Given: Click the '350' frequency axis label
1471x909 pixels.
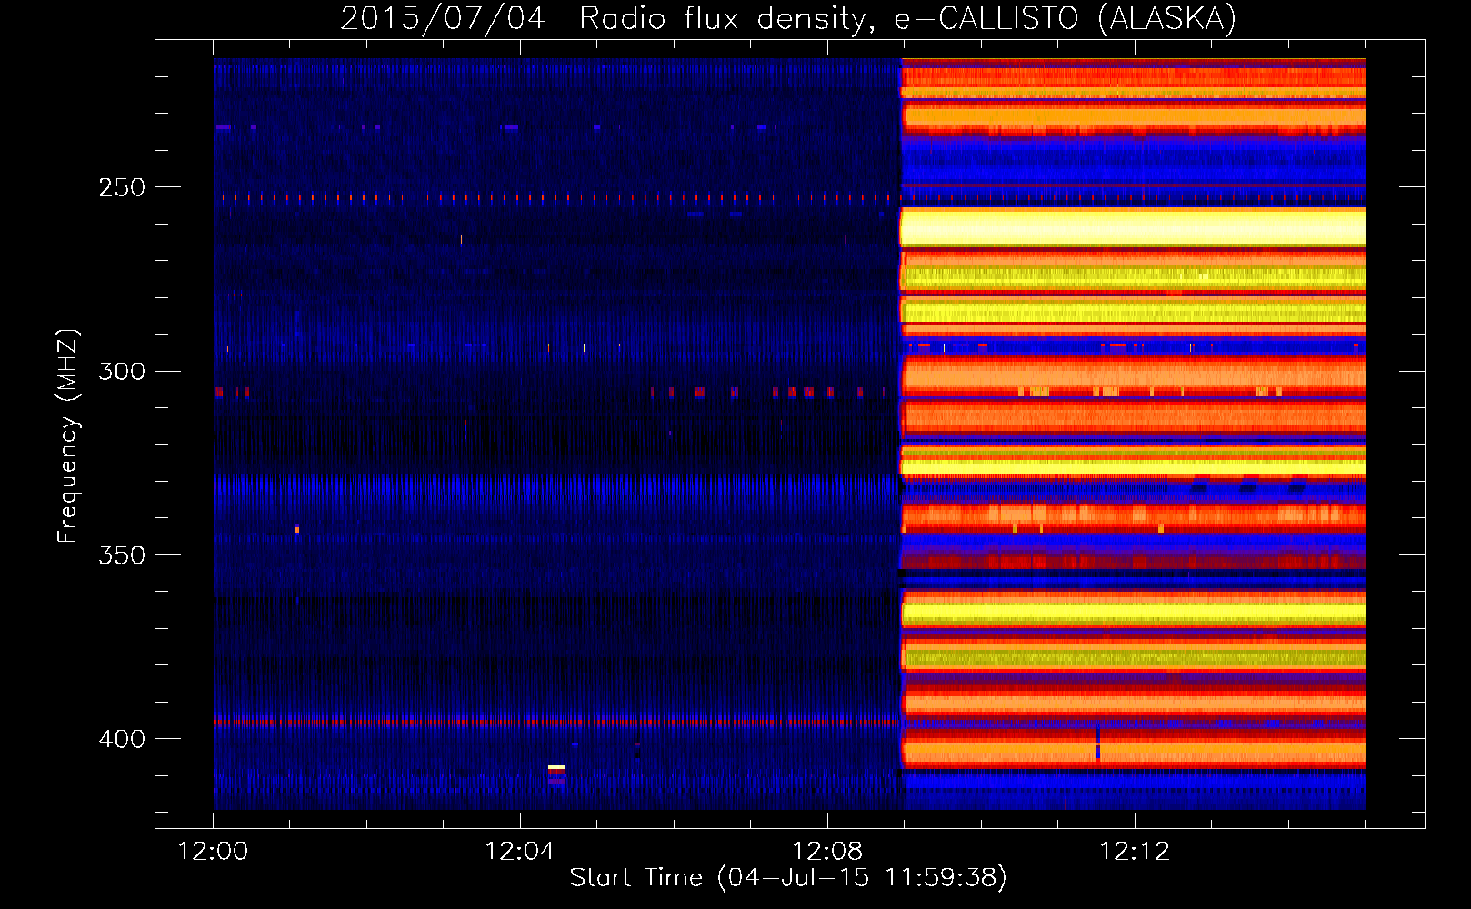Looking at the screenshot, I should [x=122, y=555].
